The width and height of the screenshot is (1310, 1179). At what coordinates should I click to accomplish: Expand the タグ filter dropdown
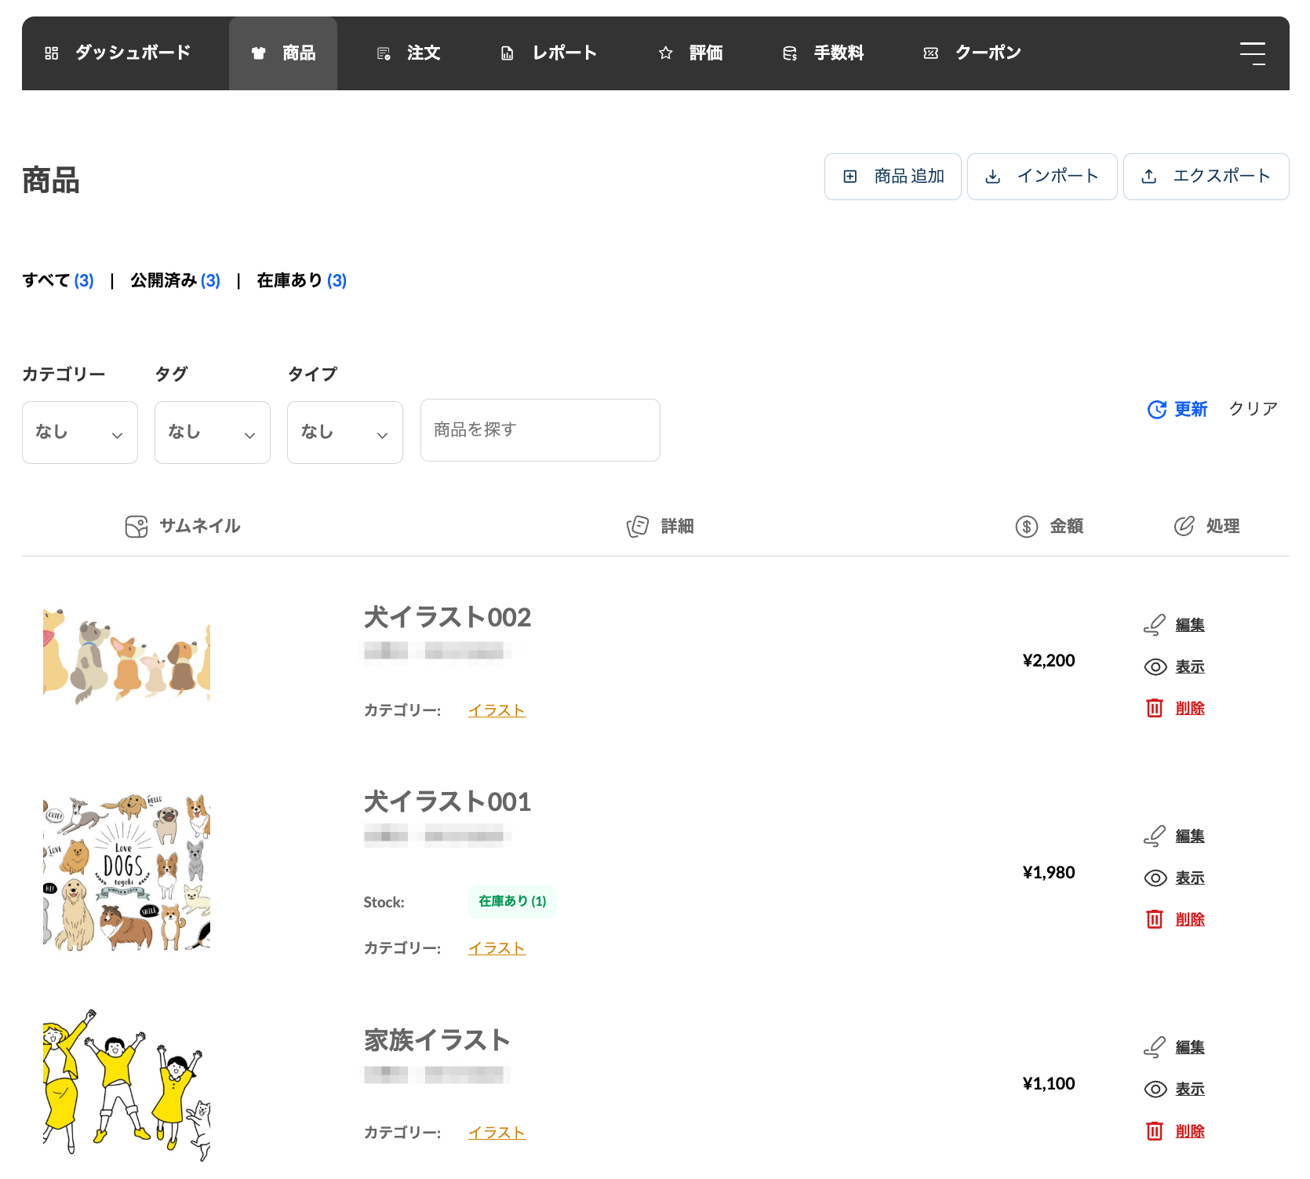(x=213, y=433)
